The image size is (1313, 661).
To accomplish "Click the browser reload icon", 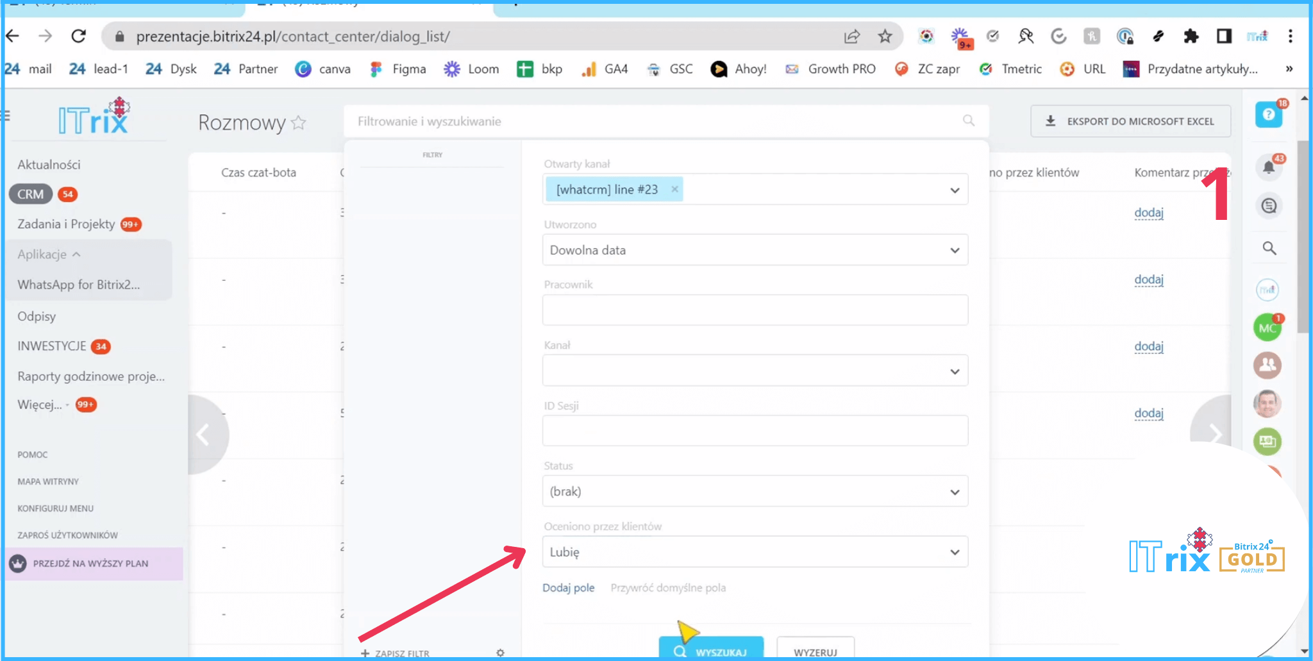I will coord(78,37).
